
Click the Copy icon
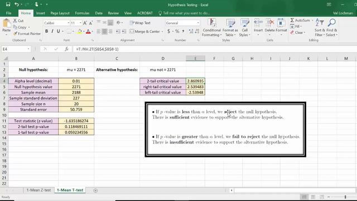click(x=15, y=27)
